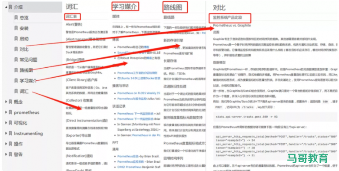Open the 概念 sidebar entry

click(x=18, y=102)
